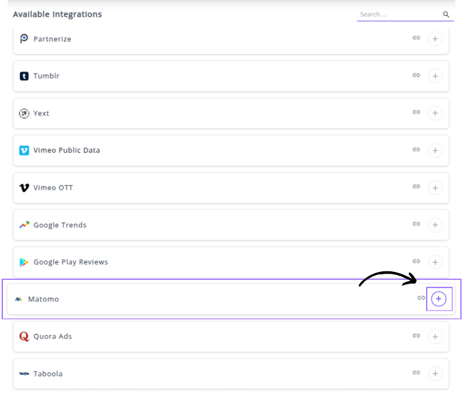This screenshot has width=464, height=395.
Task: Click the Google Play Reviews logo
Action: (x=24, y=262)
